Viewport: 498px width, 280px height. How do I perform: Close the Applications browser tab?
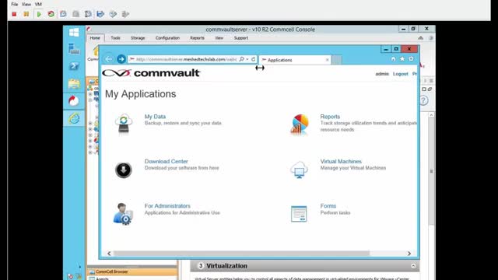pos(327,60)
